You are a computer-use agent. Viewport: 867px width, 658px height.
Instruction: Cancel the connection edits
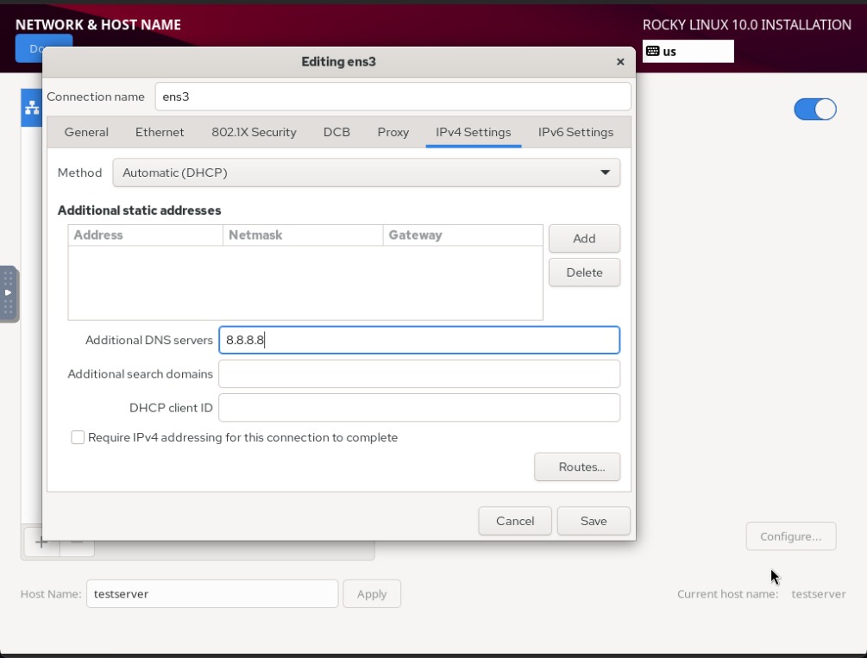pos(515,521)
